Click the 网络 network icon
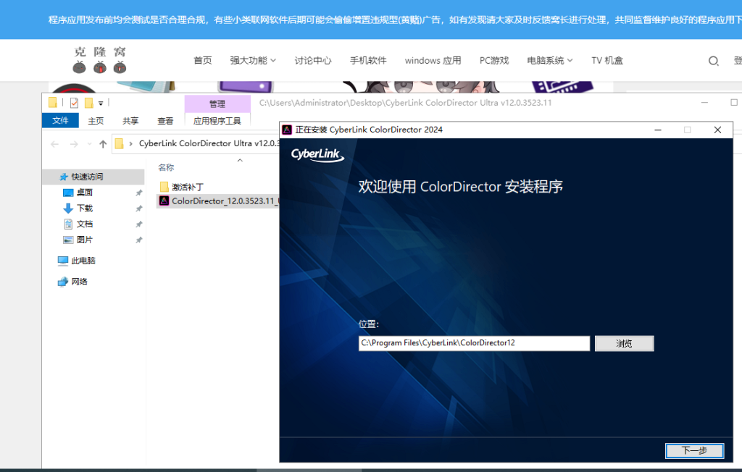Viewport: 742px width, 472px height. coord(63,282)
